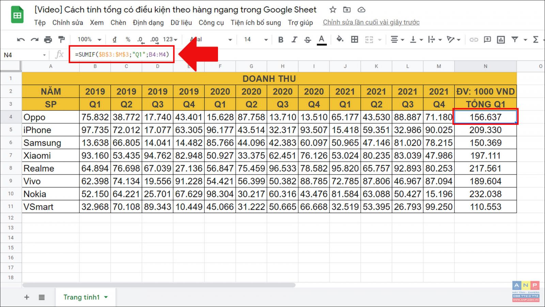Open the Tệp menu
This screenshot has height=307, width=545.
(40, 23)
